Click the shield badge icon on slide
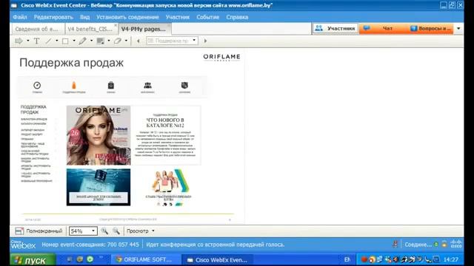Viewport: 474px width, 266px height. tap(184, 86)
